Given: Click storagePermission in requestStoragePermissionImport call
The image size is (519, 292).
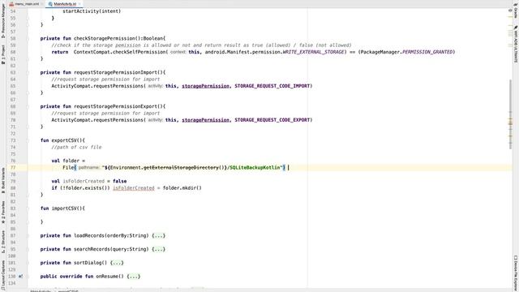Looking at the screenshot, I should coord(205,86).
